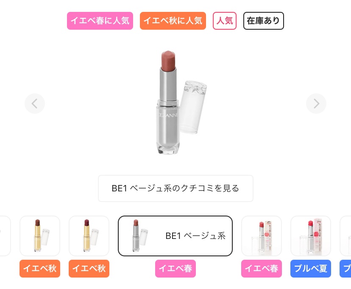The image size is (351, 289).
Task: Select the coral lipstick with packaging thumbnail
Action: pos(262,236)
